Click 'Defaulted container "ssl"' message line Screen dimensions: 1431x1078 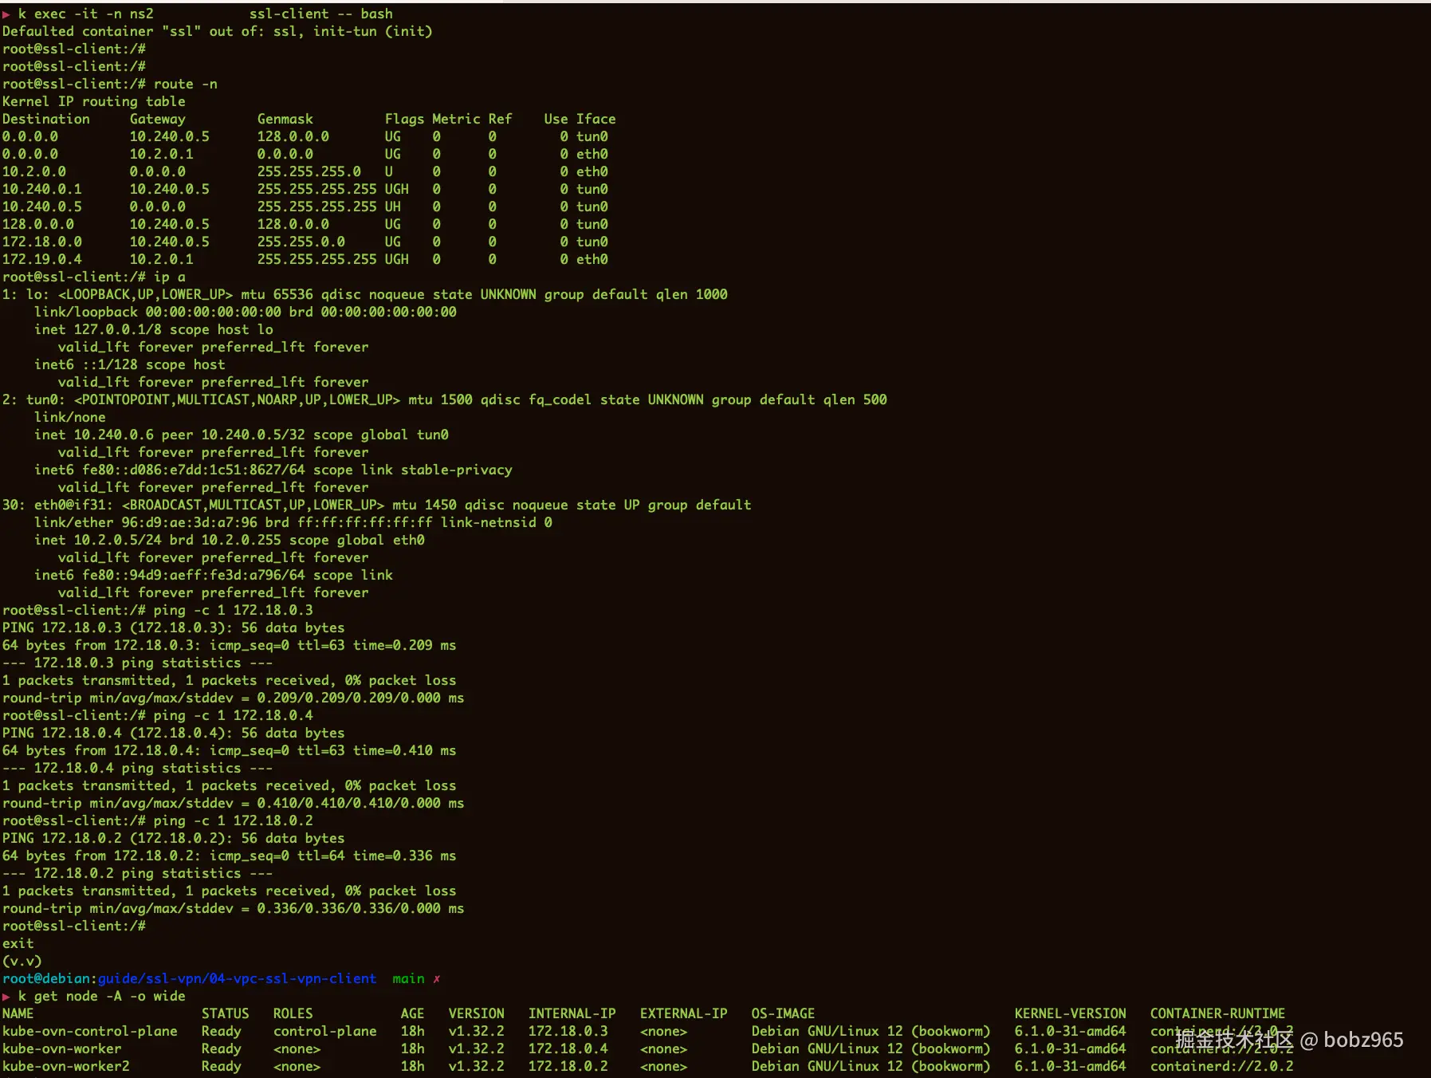[x=218, y=31]
